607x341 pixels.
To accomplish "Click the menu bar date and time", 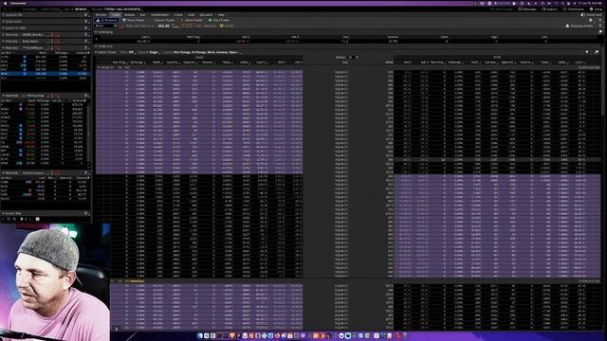I will [x=591, y=3].
